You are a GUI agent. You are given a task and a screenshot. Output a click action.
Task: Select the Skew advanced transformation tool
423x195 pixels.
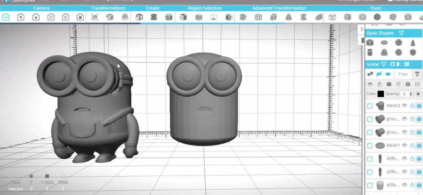pyautogui.click(x=273, y=17)
